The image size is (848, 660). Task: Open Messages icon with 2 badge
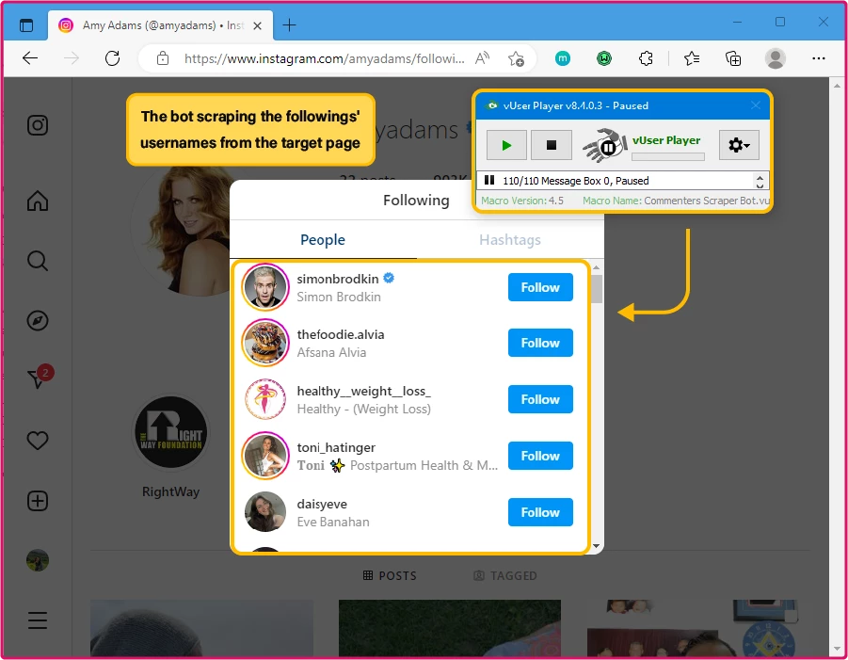tap(40, 377)
